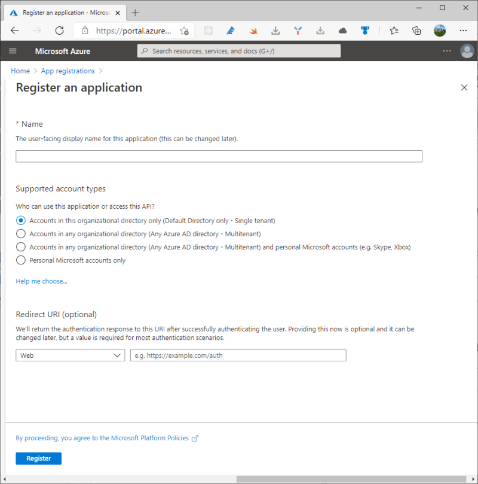Click the Y-shaped fork extension icon

[x=298, y=31]
